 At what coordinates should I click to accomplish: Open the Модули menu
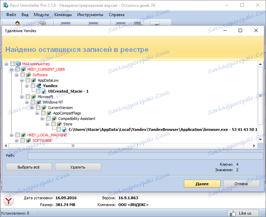41,15
